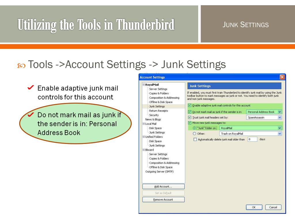The height and width of the screenshot is (221, 295).
Task: Collapse the Bboard account tree
Action: tap(144, 150)
